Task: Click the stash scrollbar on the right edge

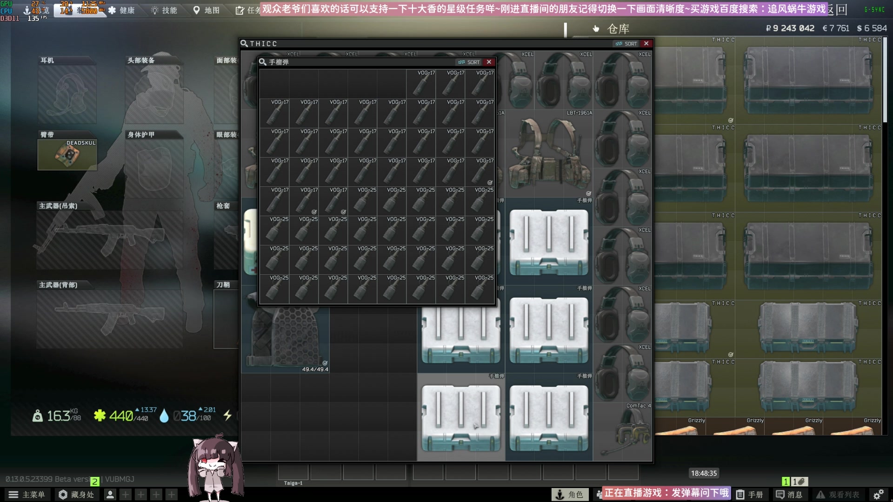Action: point(885,79)
